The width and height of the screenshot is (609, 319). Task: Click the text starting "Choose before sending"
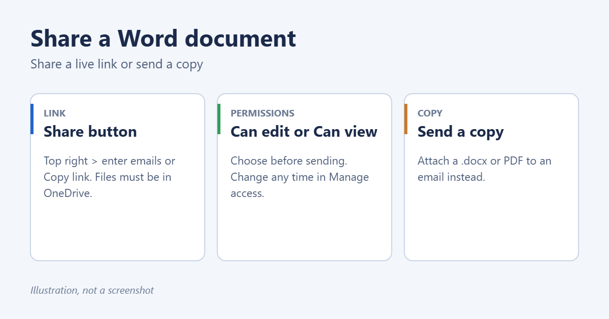[299, 177]
